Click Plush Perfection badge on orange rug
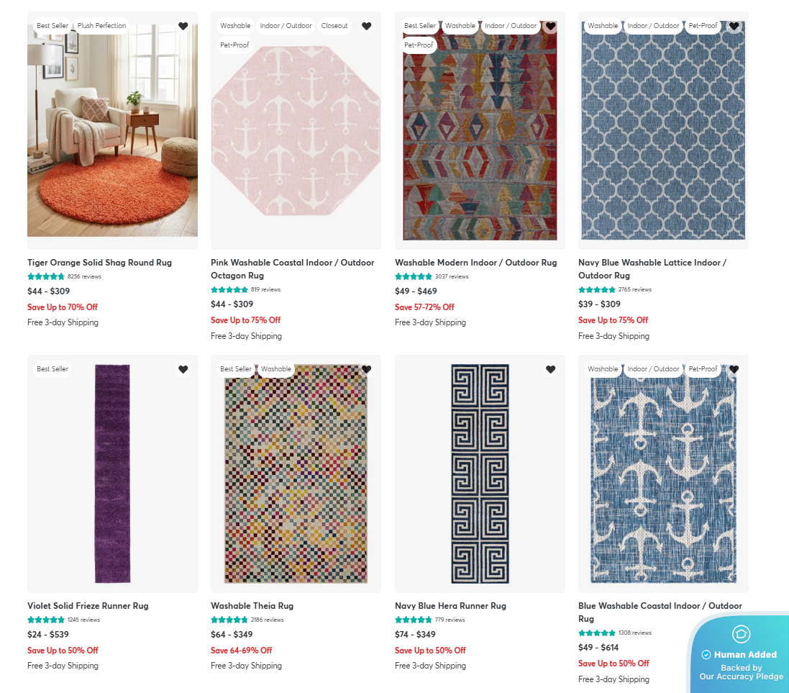Screen dimensions: 789x693 [101, 26]
